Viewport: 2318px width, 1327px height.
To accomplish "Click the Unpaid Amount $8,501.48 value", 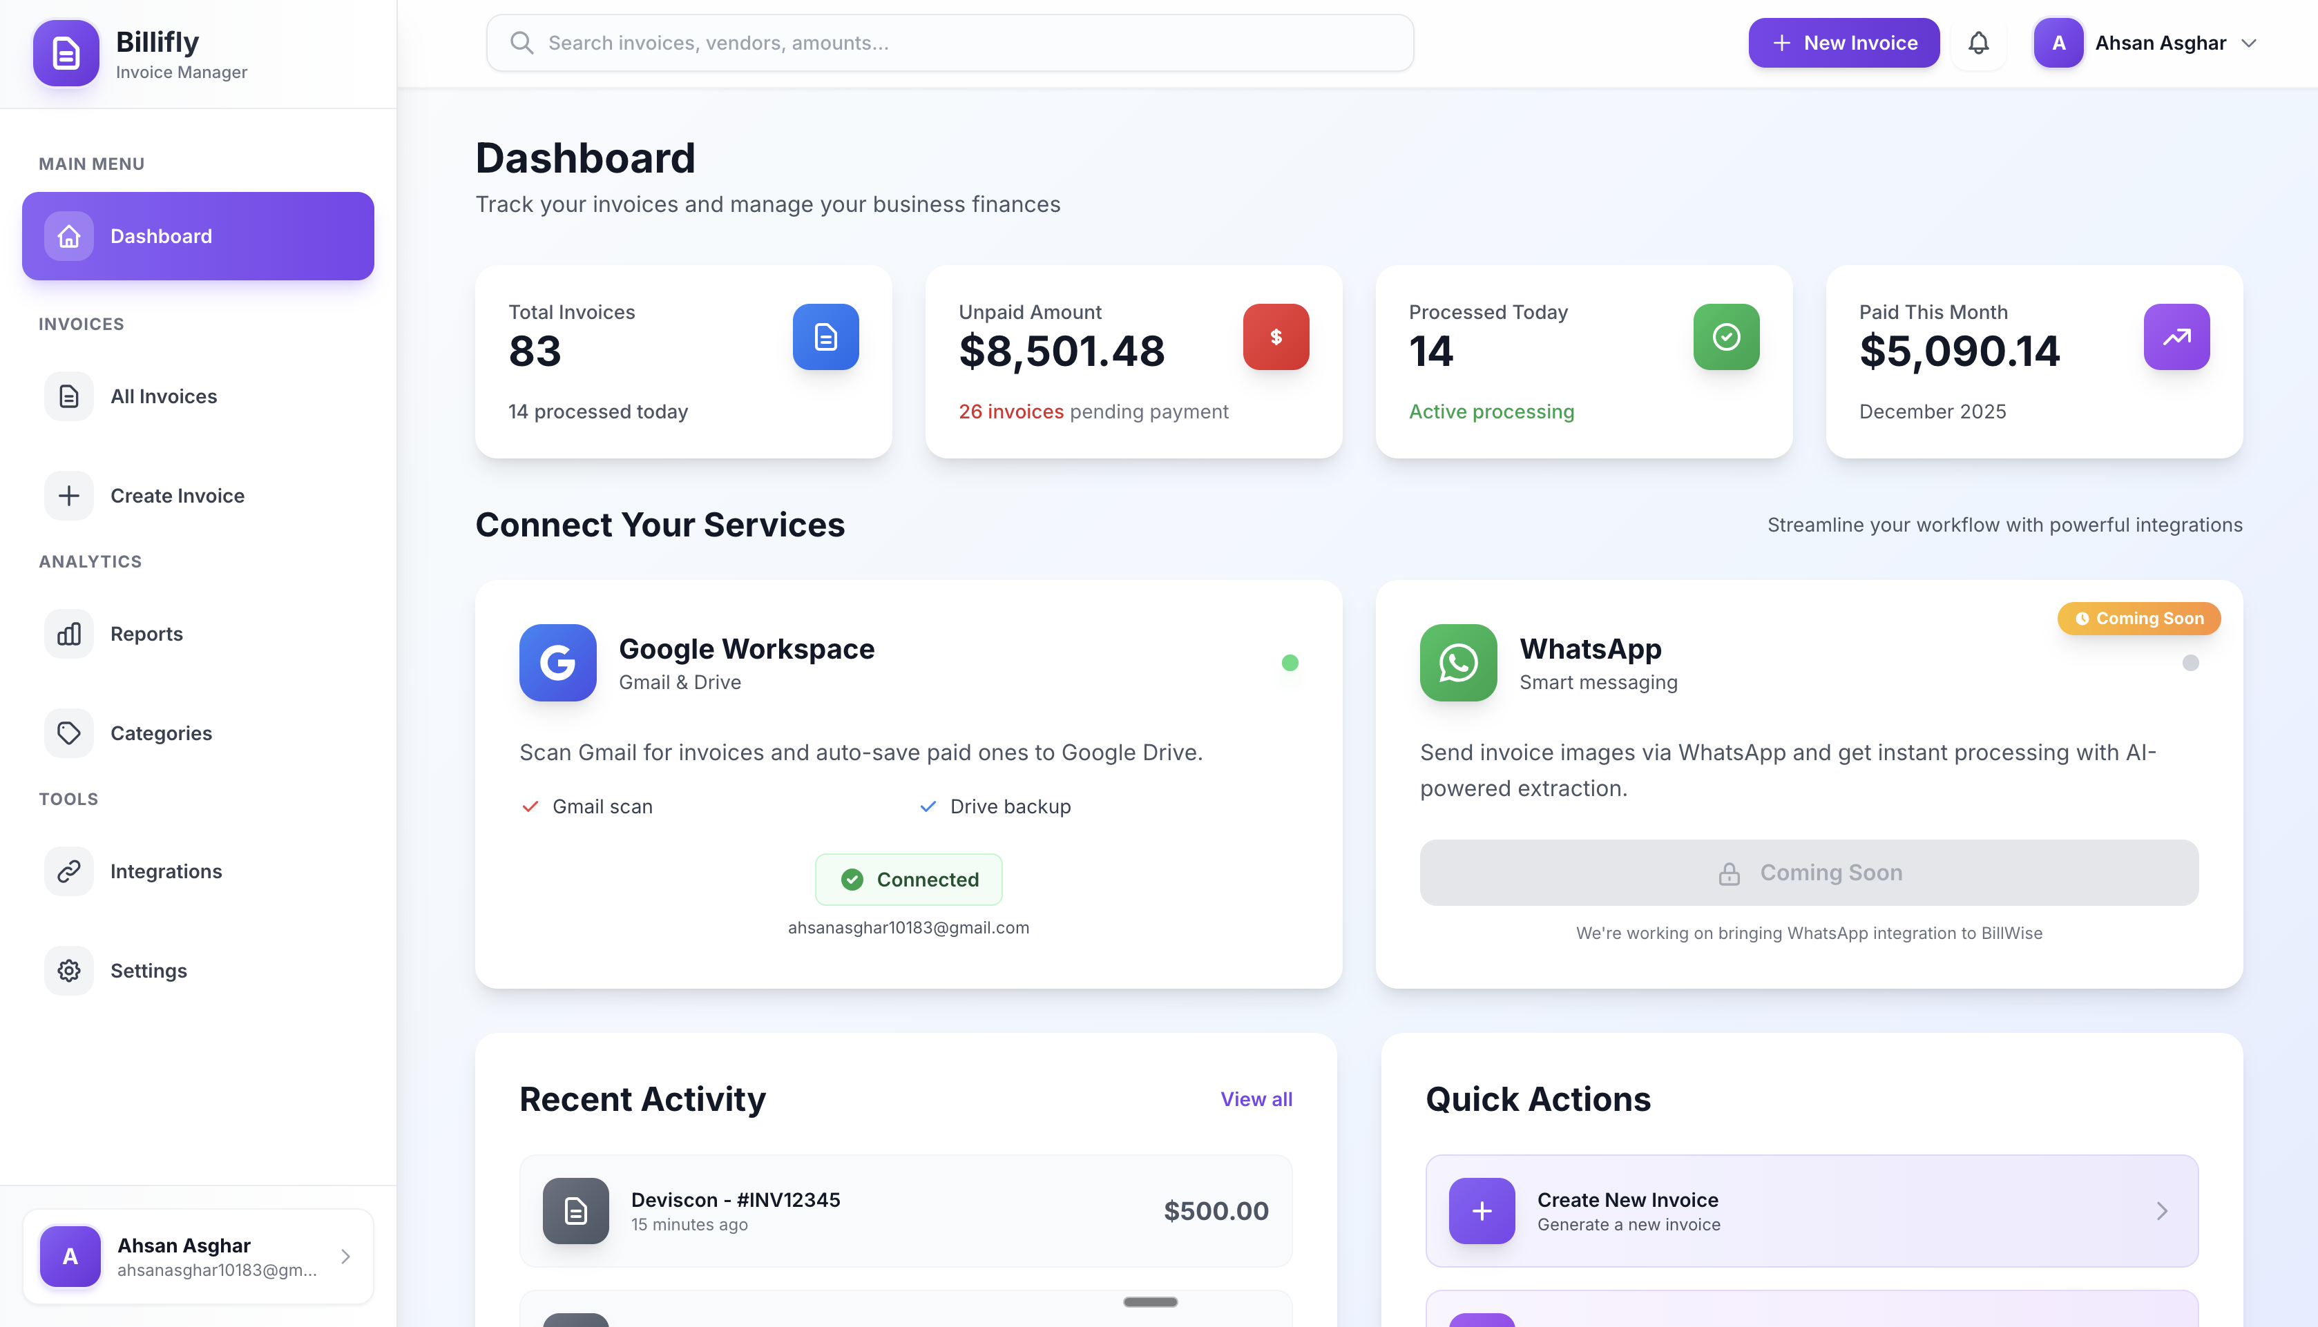I will click(1061, 352).
